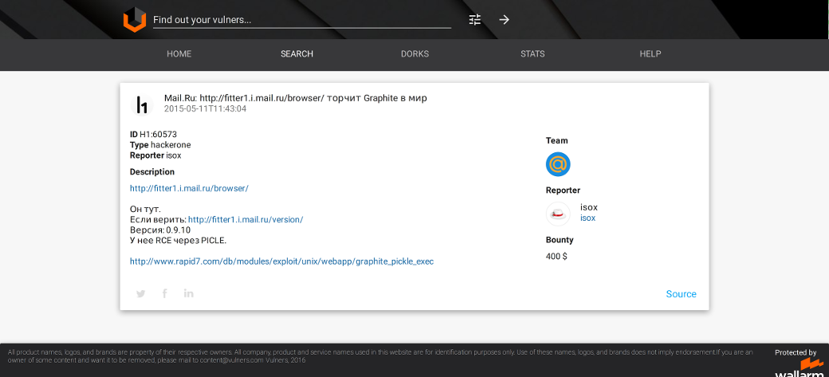Open the HELP menu item
This screenshot has width=829, height=377.
click(650, 54)
